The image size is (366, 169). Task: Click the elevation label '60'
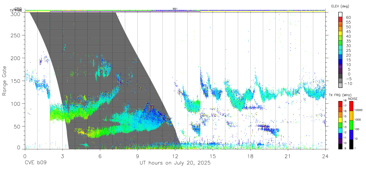tap(348, 17)
